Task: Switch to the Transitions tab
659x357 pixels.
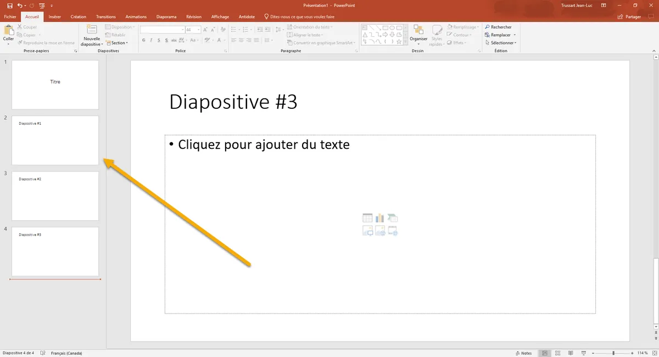Action: click(106, 17)
